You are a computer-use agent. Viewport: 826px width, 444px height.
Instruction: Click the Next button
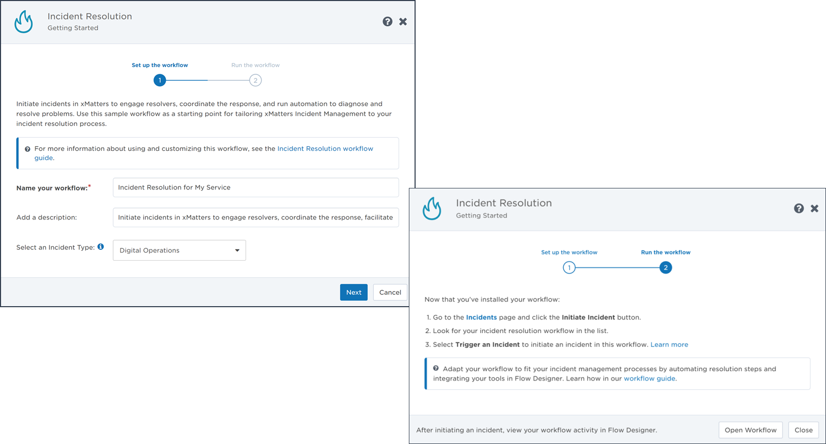pos(354,292)
